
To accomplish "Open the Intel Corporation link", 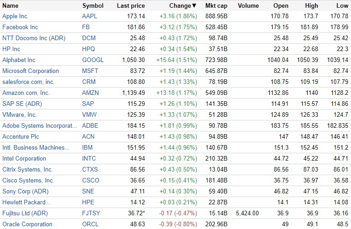I will 24,158.
